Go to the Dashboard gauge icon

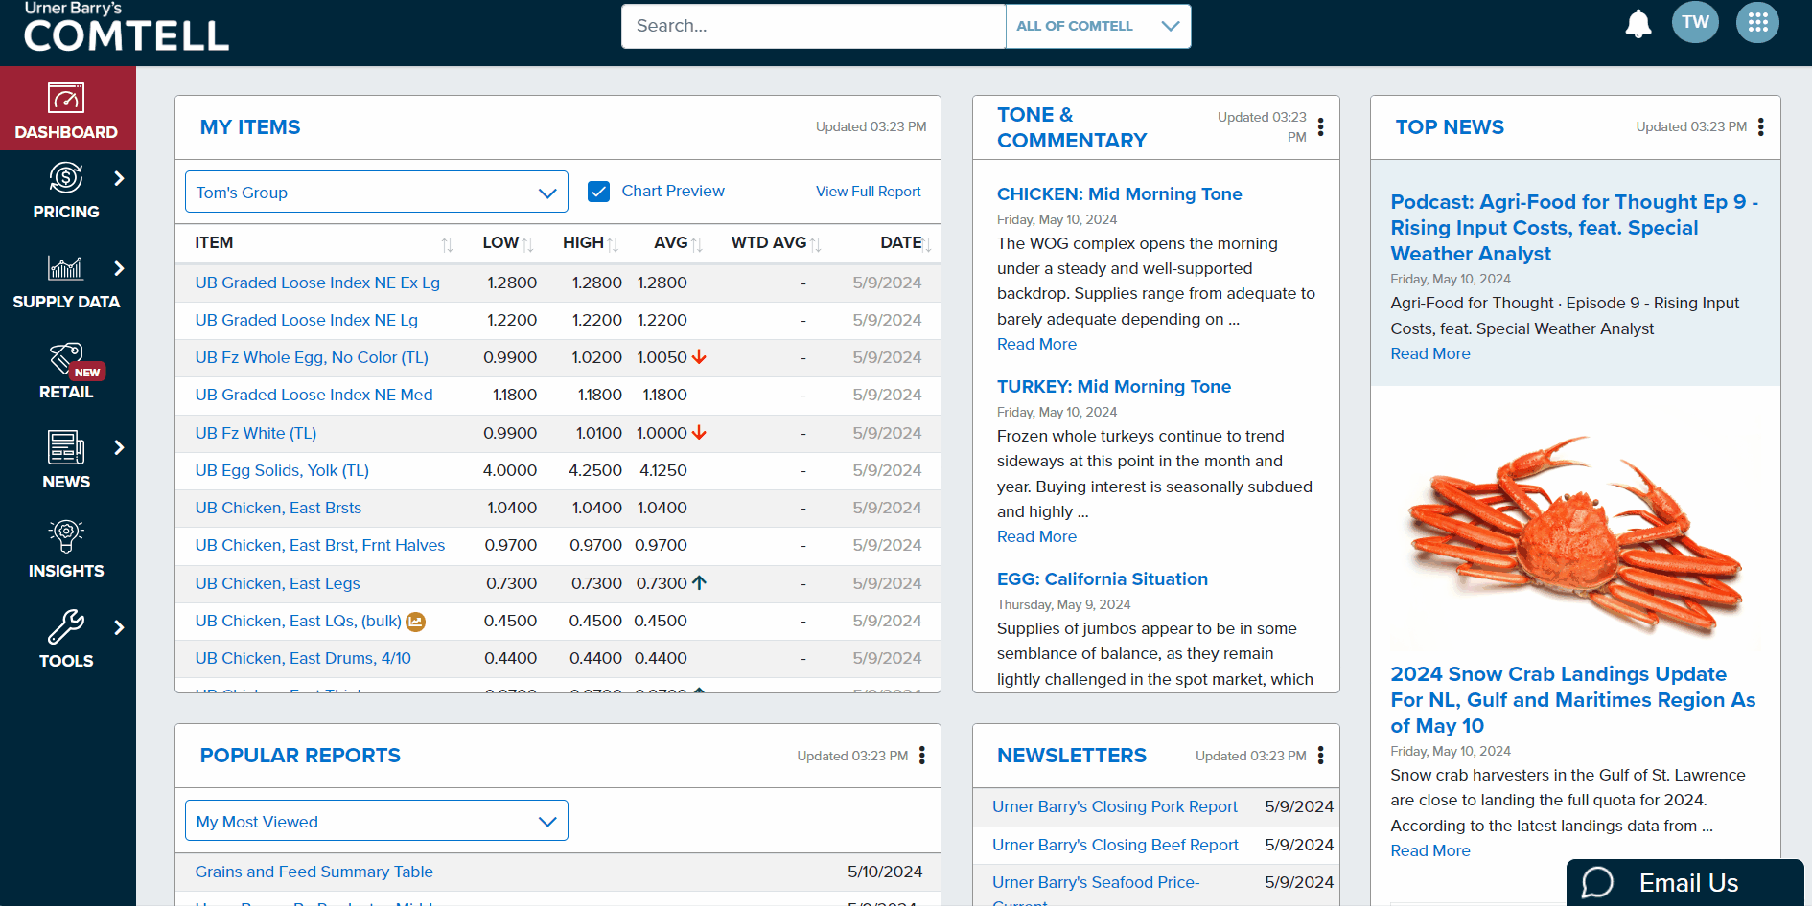(66, 98)
